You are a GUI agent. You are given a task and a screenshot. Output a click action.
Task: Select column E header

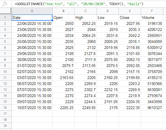point(130,11)
